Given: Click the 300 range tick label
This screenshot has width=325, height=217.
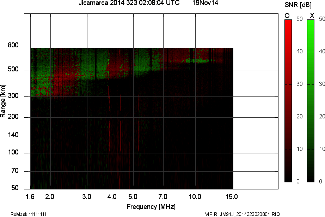Looking at the screenshot, I should pyautogui.click(x=13, y=96).
